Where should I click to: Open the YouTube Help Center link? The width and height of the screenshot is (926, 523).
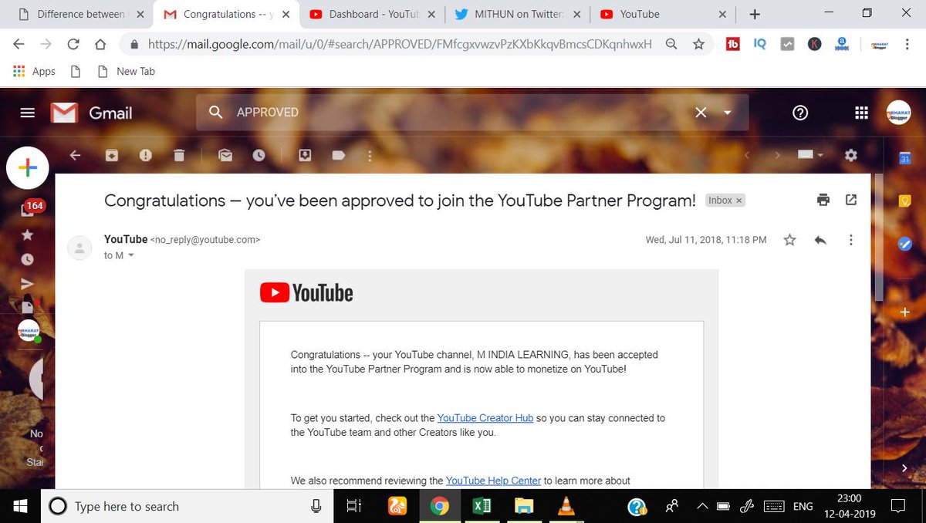click(494, 481)
